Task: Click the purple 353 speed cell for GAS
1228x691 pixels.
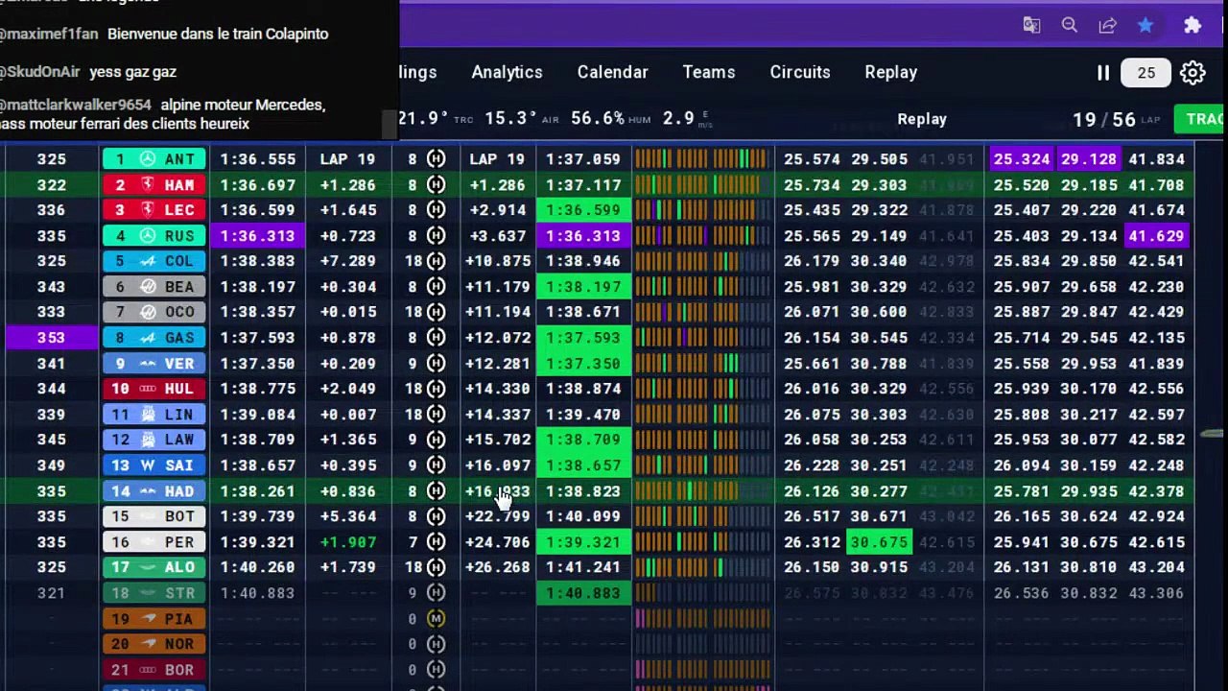Action: [52, 338]
